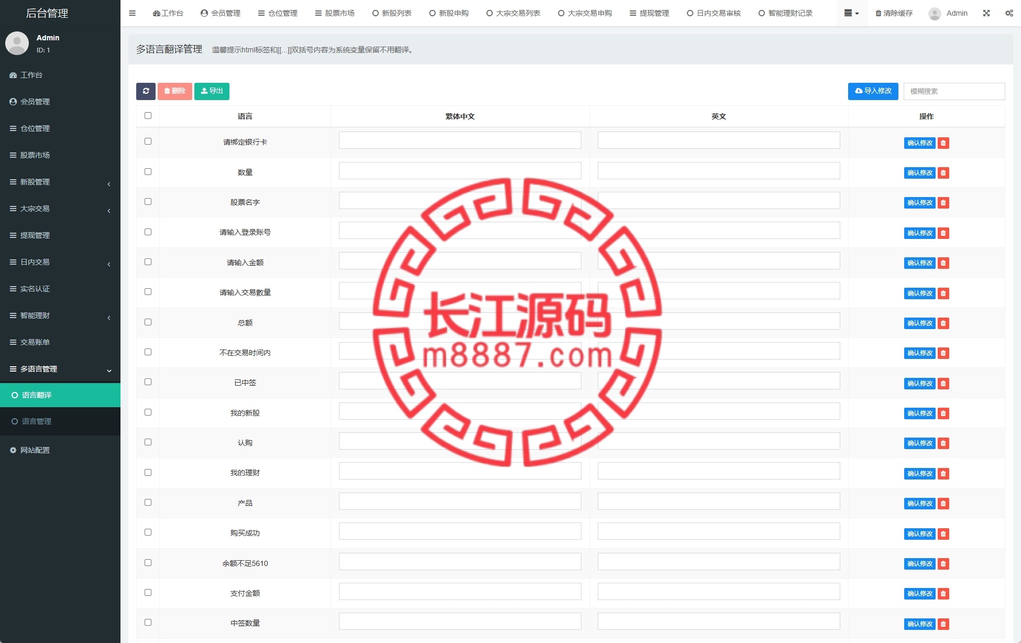The height and width of the screenshot is (643, 1021).
Task: Delete the 请输入金额 row with trash icon
Action: 943,263
